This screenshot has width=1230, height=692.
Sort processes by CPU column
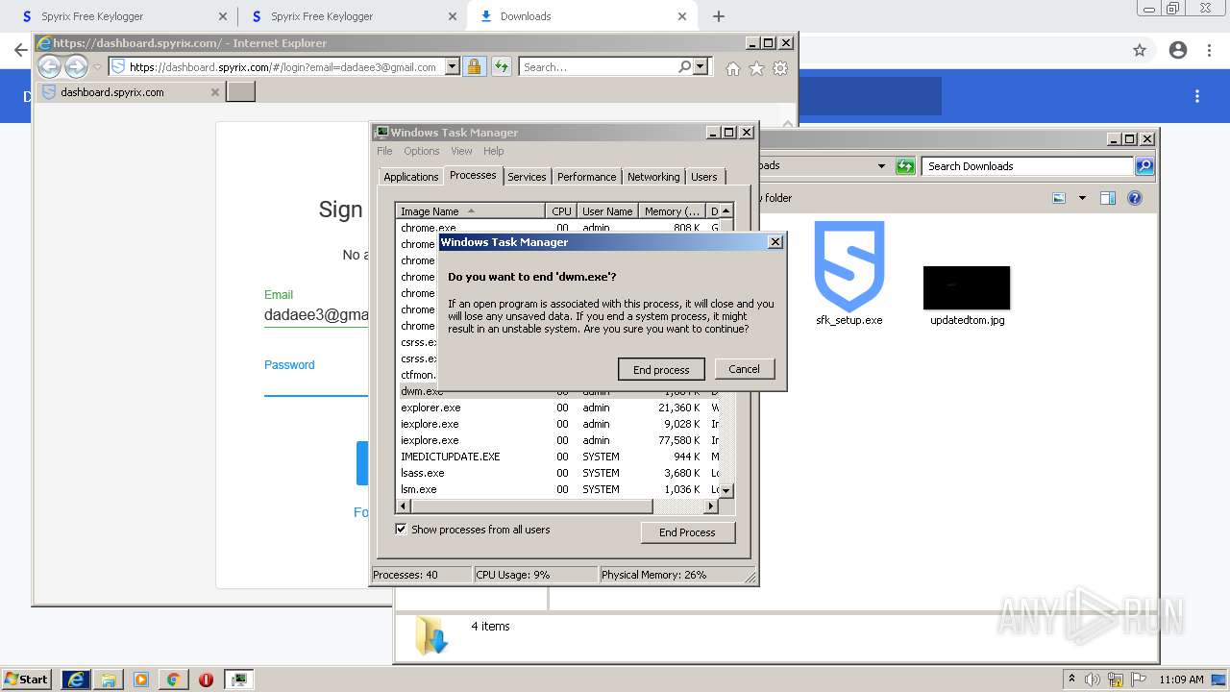561,211
